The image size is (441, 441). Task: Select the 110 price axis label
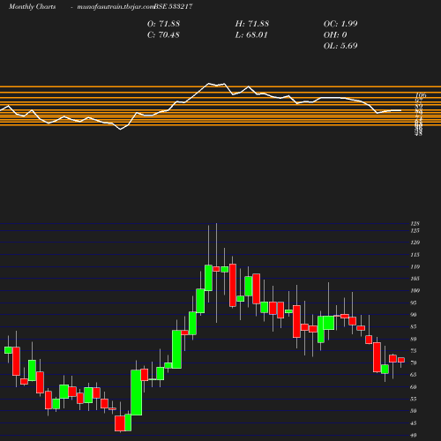pyautogui.click(x=415, y=267)
